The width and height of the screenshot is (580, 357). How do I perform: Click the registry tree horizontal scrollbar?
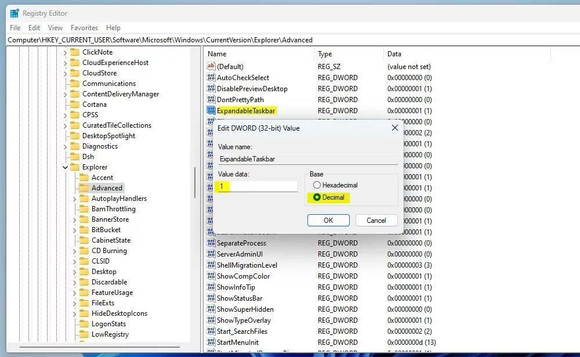pos(100,347)
